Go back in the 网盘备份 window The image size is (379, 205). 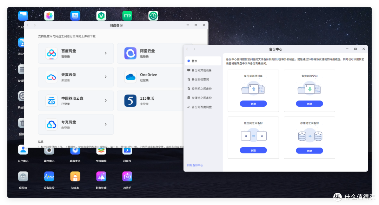28,25
